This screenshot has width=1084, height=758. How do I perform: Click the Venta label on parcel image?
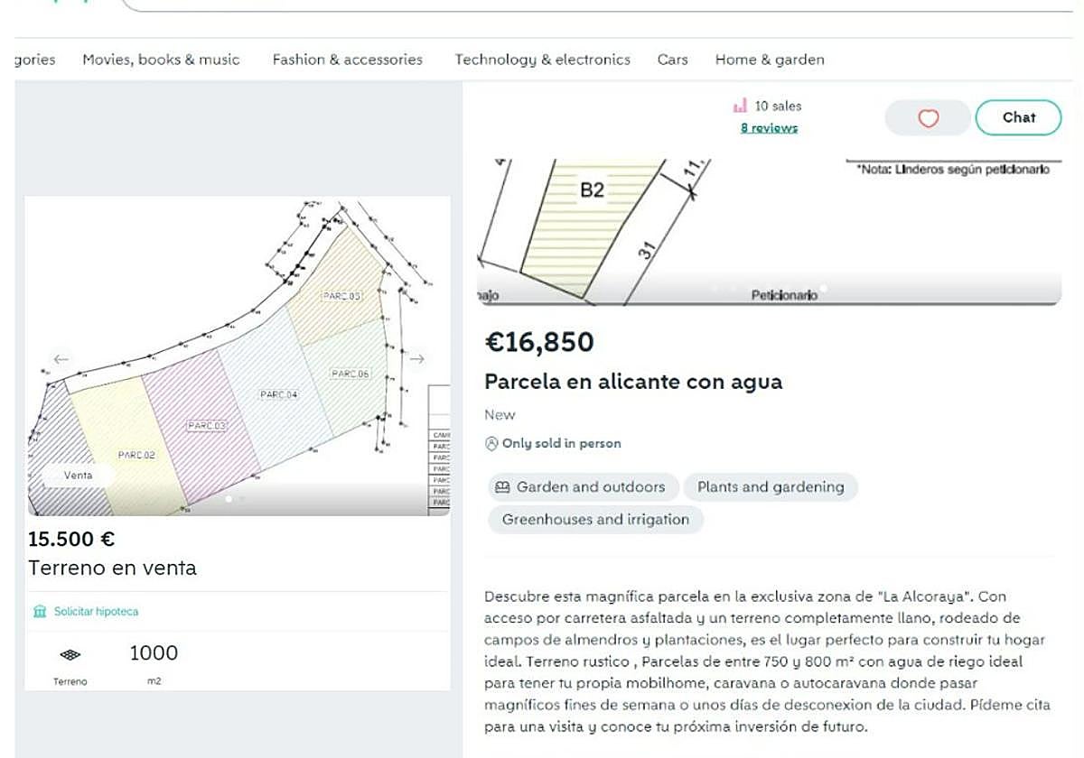pyautogui.click(x=78, y=476)
